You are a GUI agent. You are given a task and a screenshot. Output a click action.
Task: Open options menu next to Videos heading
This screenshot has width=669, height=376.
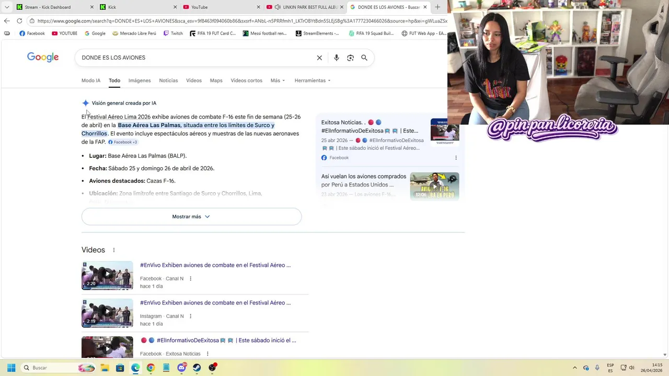(x=114, y=250)
